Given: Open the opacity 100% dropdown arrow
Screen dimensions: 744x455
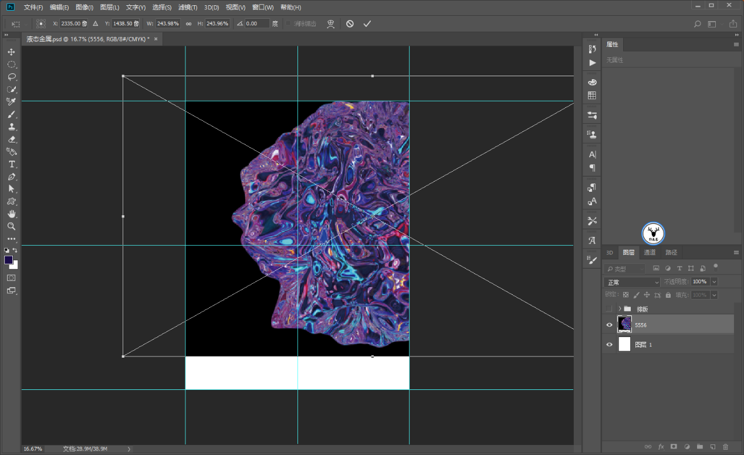Looking at the screenshot, I should pos(714,282).
